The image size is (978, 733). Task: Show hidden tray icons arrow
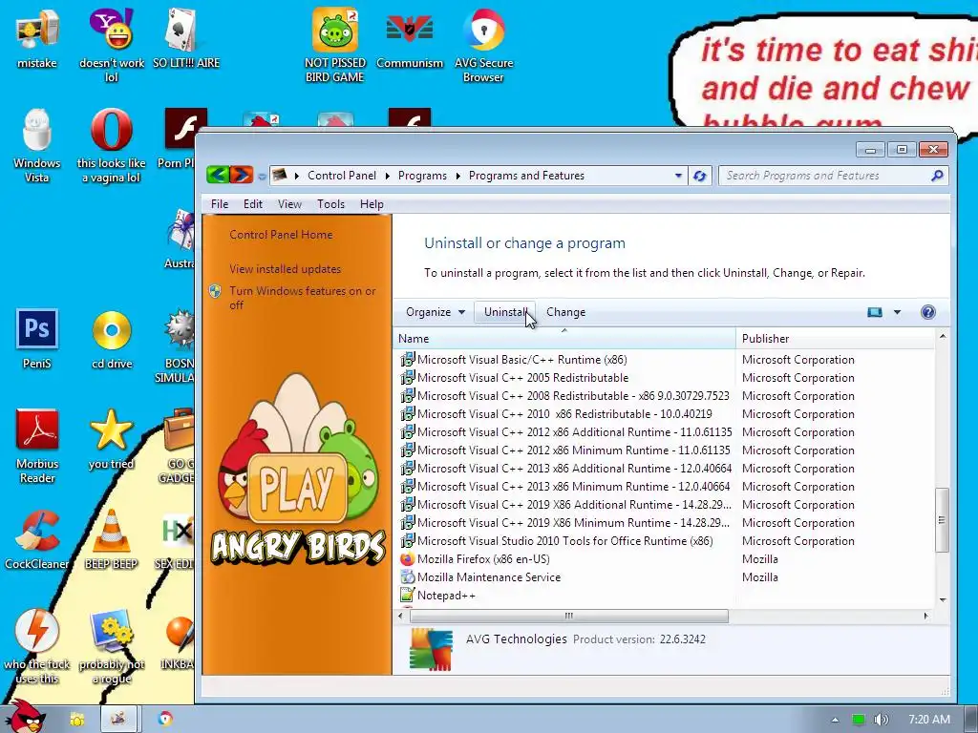835,720
